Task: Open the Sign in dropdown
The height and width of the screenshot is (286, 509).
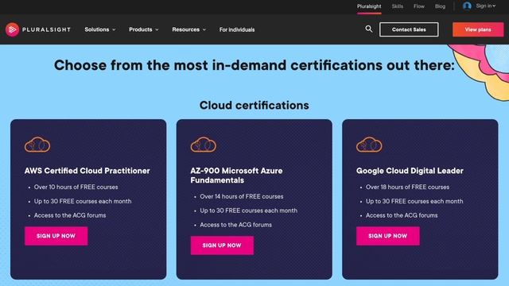Action: (x=486, y=6)
